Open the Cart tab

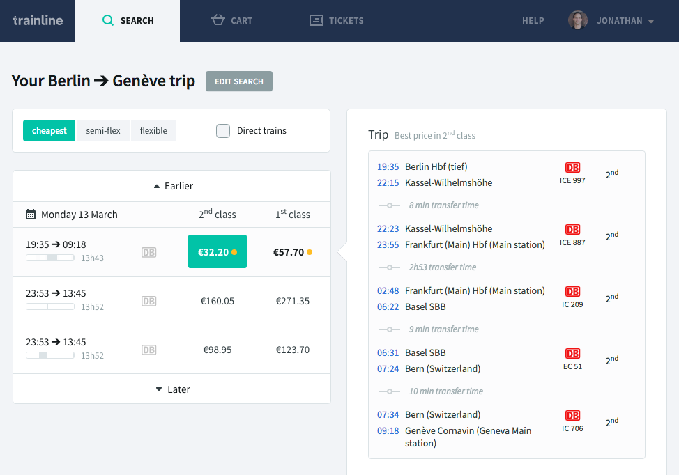tap(232, 20)
